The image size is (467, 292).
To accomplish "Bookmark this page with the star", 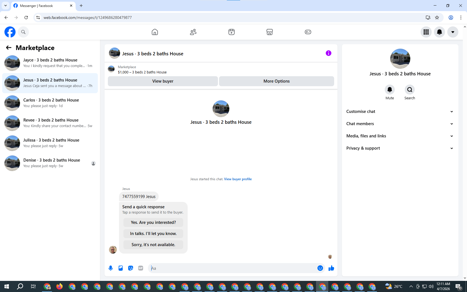I will tap(437, 18).
